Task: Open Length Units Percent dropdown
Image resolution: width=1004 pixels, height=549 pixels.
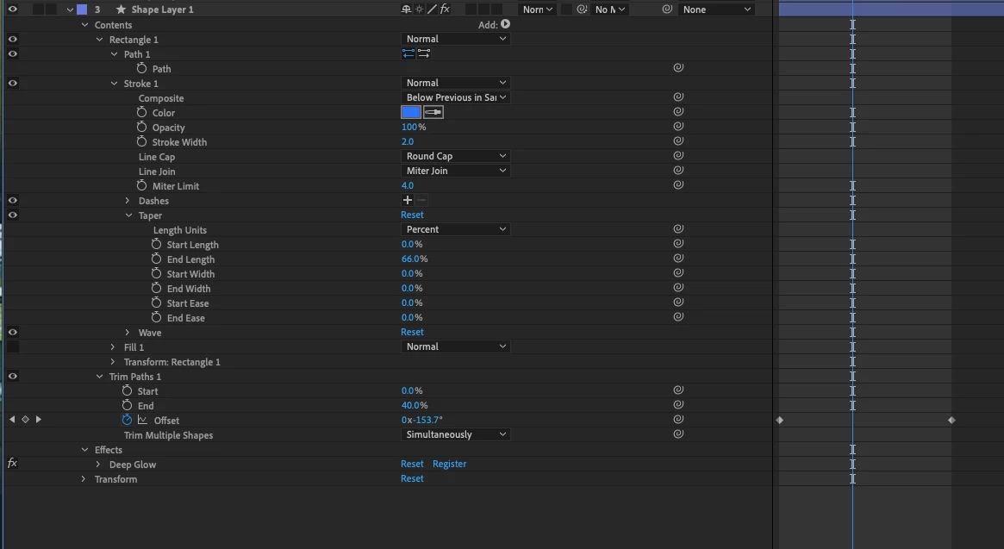Action: click(x=455, y=229)
